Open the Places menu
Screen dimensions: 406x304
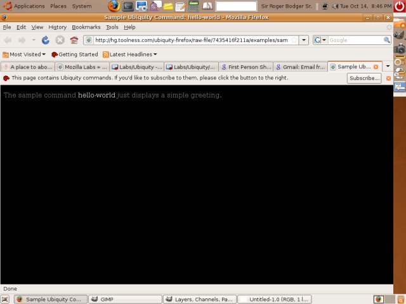tap(58, 6)
